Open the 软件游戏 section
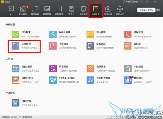 coord(23,11)
